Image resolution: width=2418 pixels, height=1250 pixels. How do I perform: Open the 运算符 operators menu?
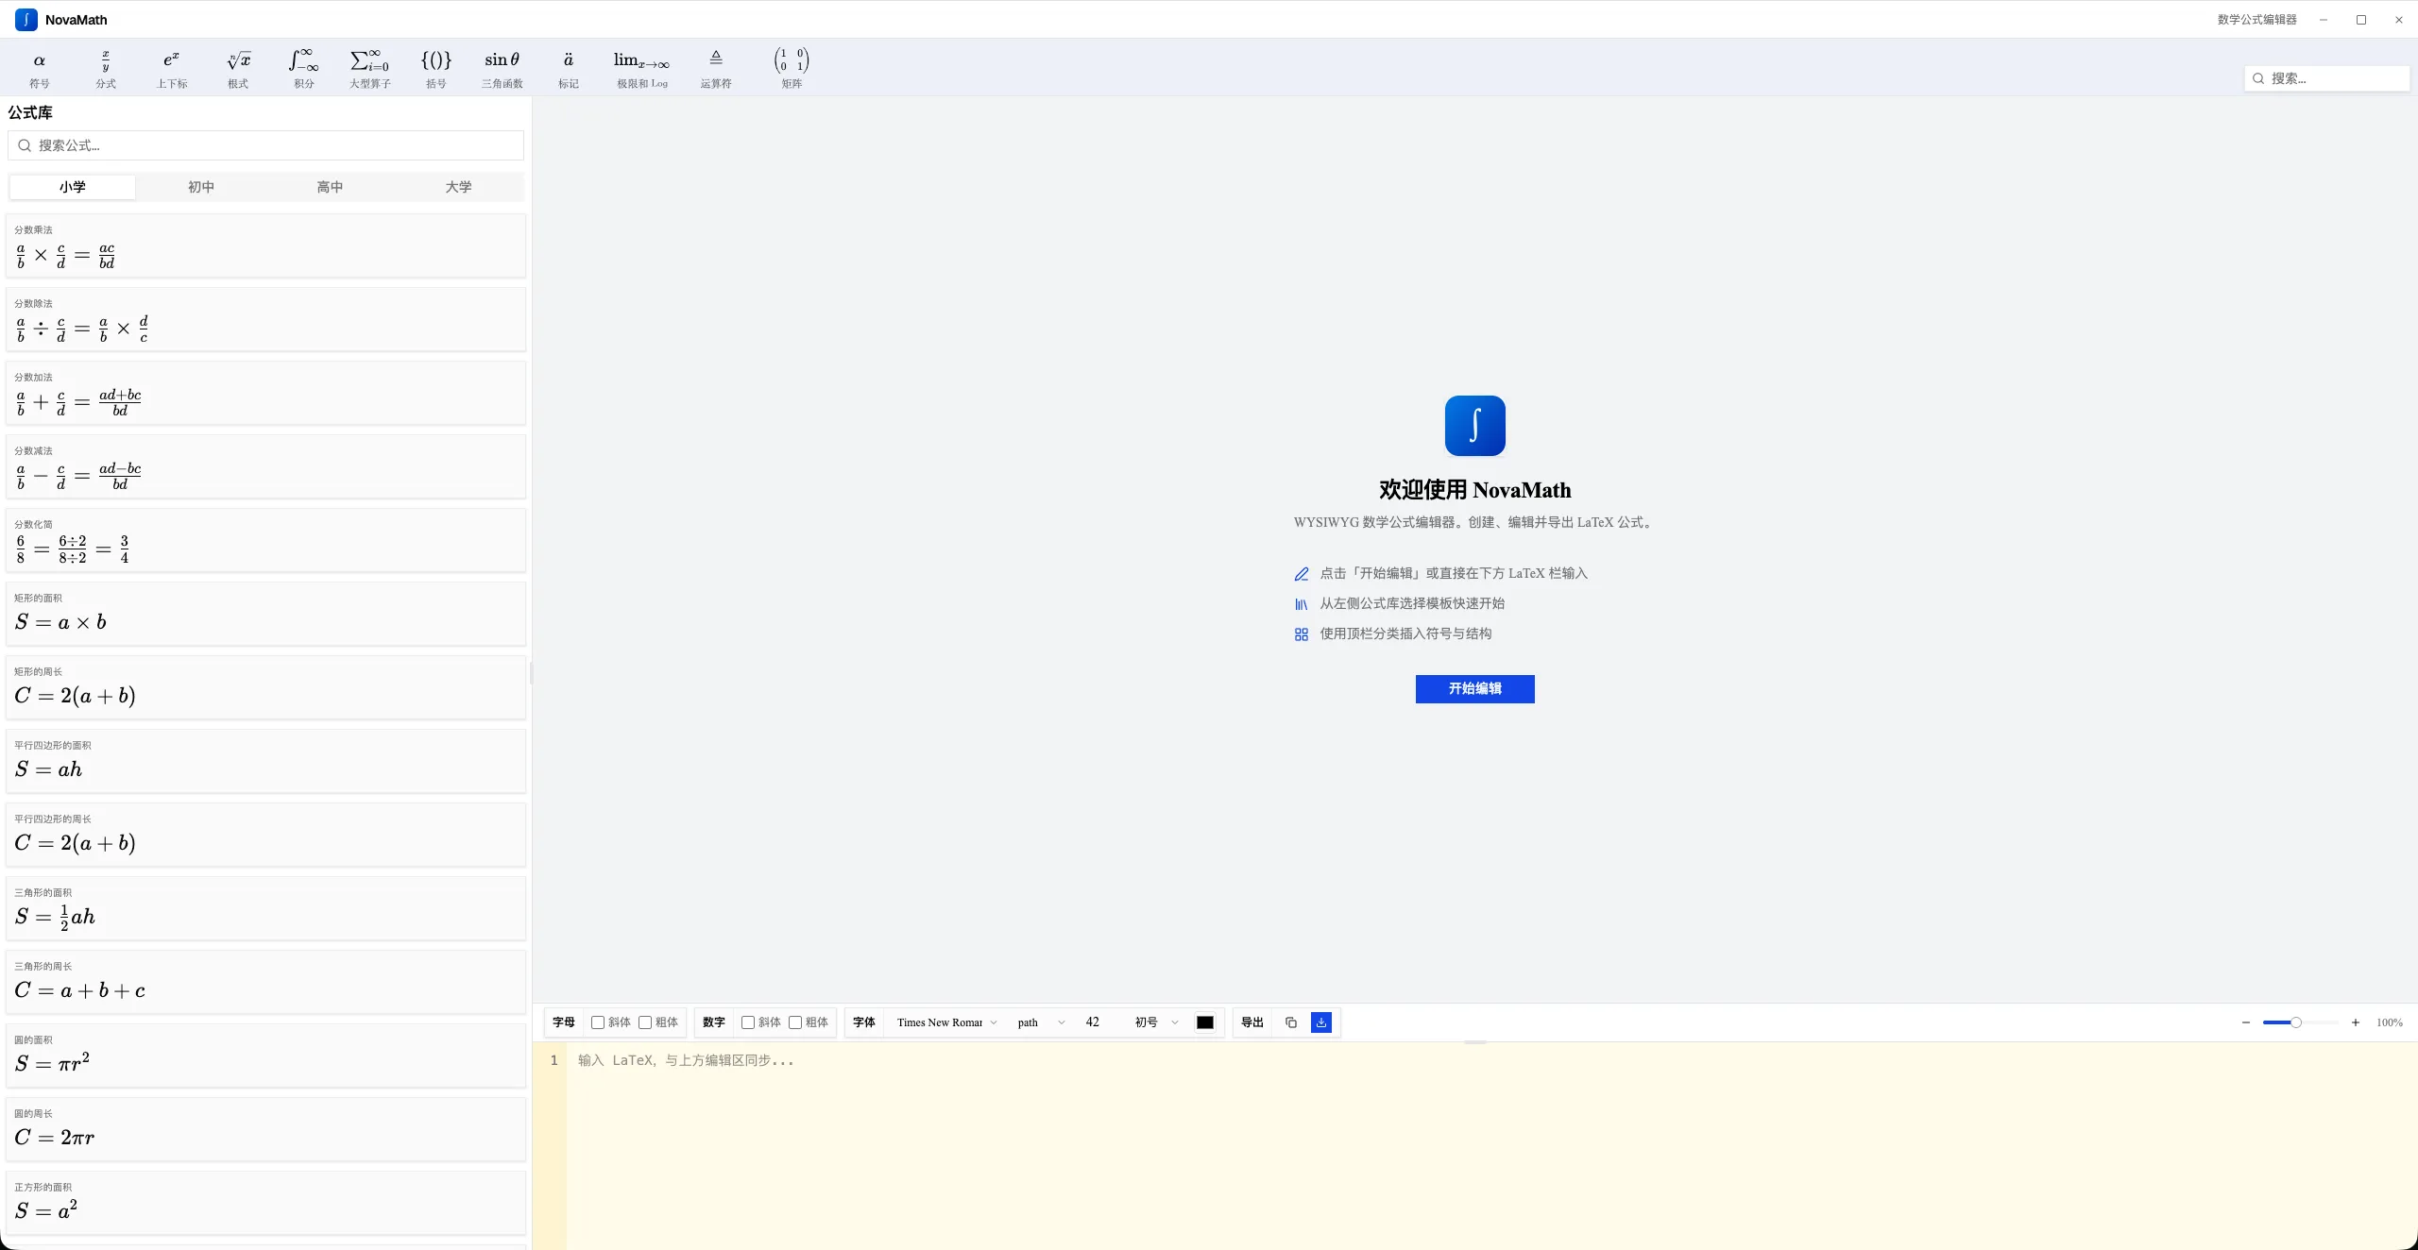[716, 69]
